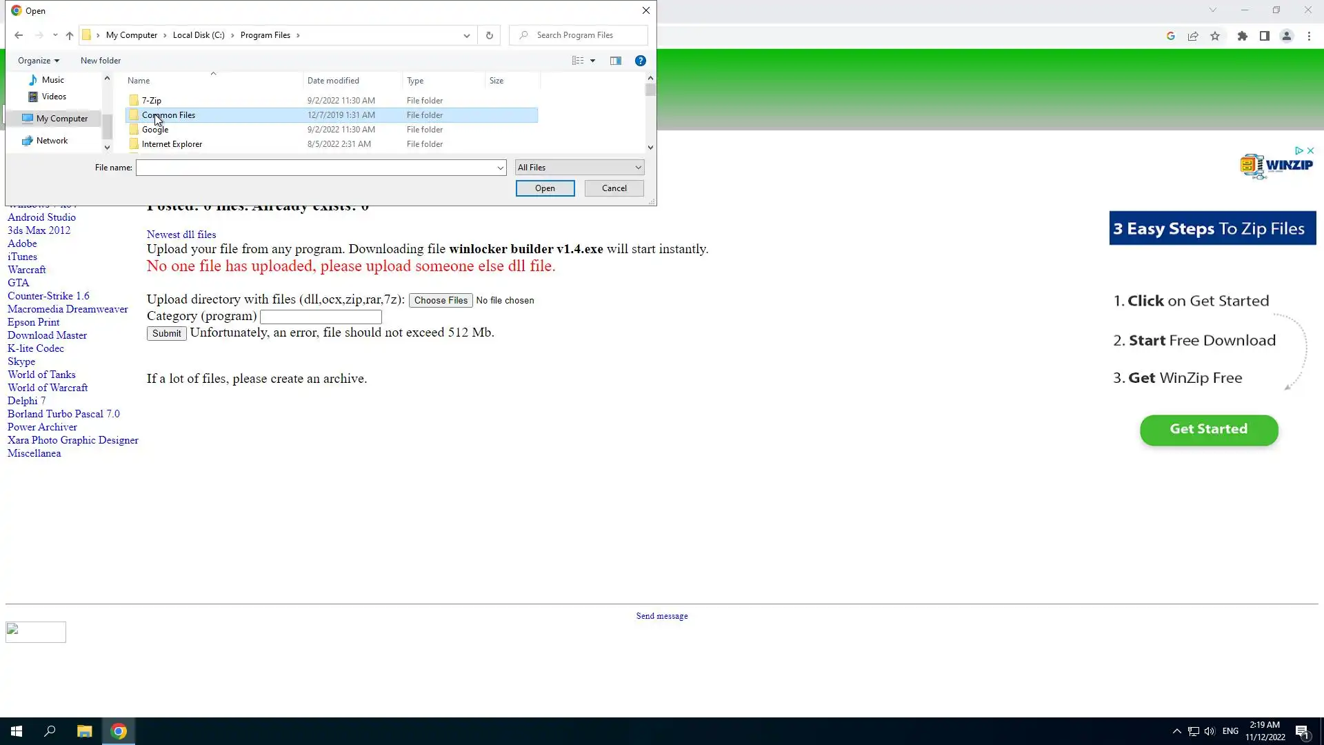Click the Back arrow in Open dialog
Viewport: 1324px width, 745px height.
[19, 35]
